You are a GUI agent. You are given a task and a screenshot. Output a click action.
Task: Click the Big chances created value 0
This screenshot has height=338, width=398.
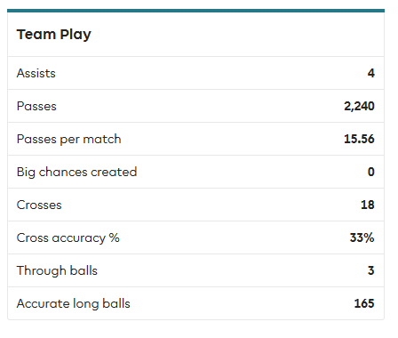click(x=371, y=172)
